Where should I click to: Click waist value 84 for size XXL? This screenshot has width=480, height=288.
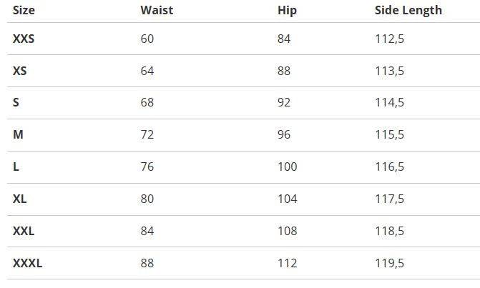coord(147,231)
